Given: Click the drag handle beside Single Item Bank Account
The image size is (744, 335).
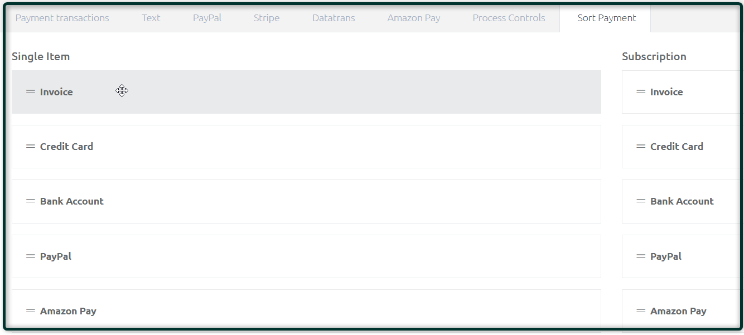Looking at the screenshot, I should point(31,201).
